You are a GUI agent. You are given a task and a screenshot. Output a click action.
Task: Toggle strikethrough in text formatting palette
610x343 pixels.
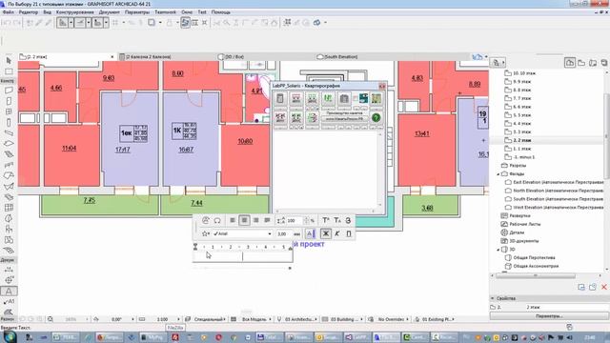click(x=348, y=220)
